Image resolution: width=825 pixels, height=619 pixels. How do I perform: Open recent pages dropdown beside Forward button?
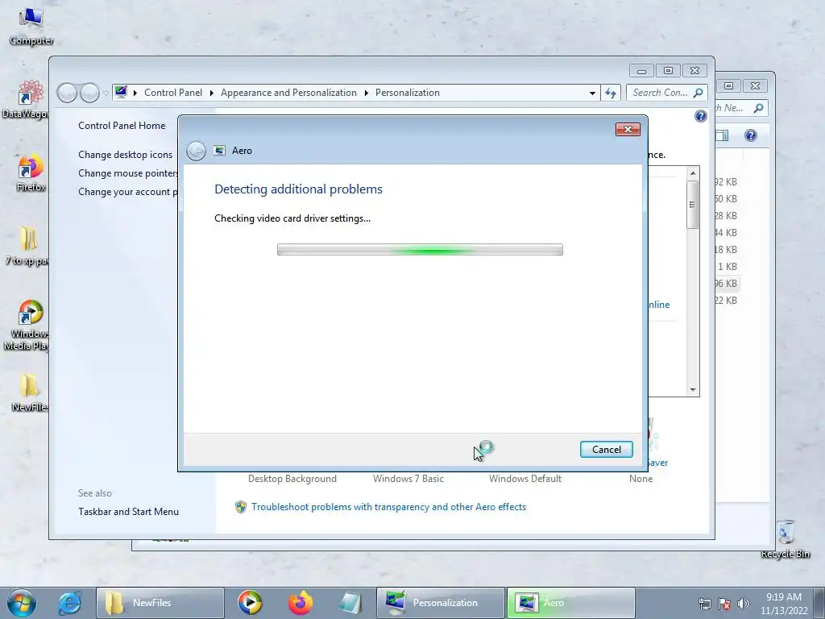pos(106,93)
